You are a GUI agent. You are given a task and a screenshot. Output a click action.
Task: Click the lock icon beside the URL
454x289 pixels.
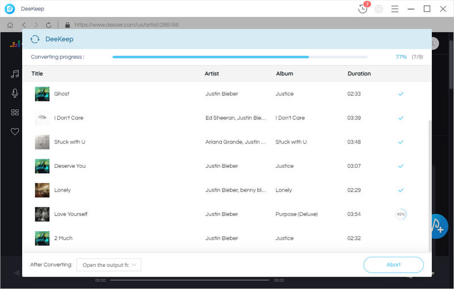(68, 25)
